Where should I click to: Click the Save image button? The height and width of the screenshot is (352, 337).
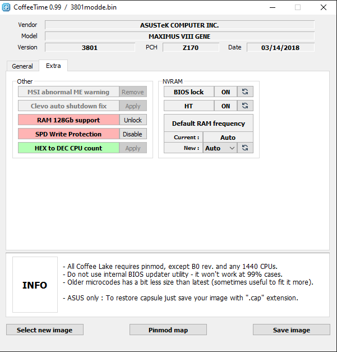(292, 330)
